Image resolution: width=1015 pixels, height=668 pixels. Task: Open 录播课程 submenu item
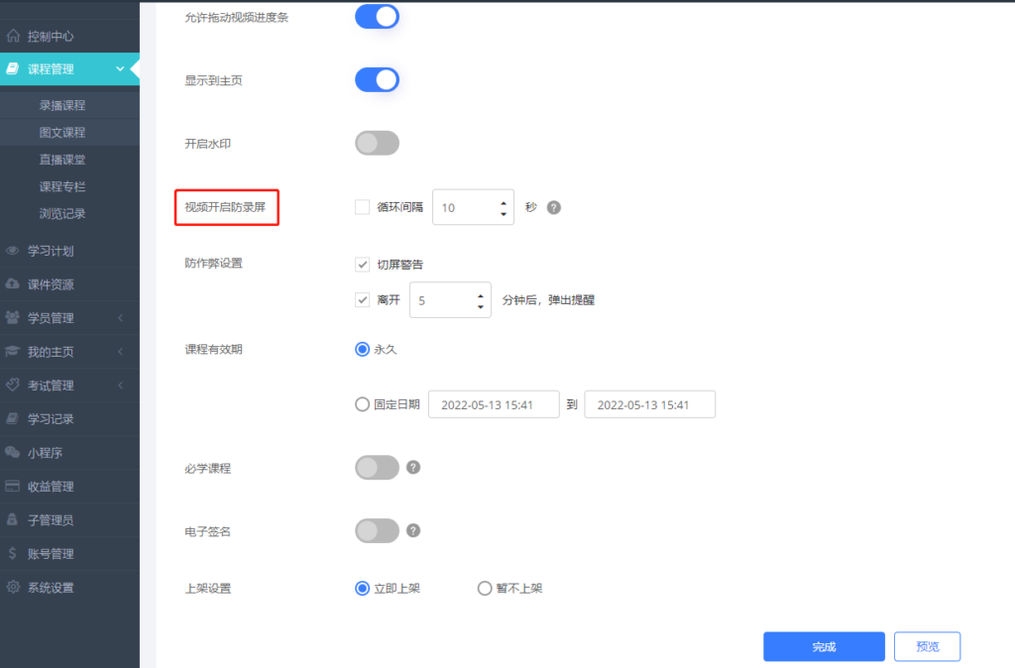coord(62,105)
